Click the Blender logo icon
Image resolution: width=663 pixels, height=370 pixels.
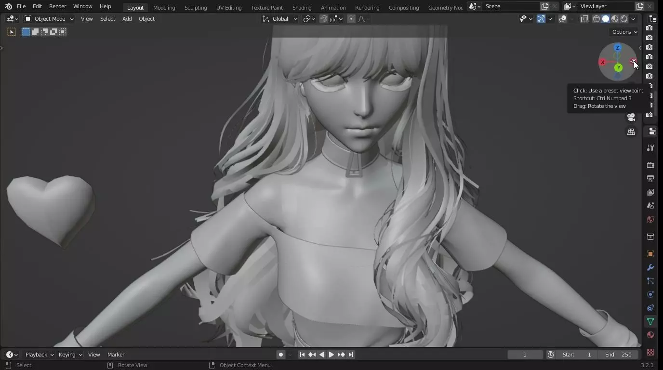coord(8,6)
